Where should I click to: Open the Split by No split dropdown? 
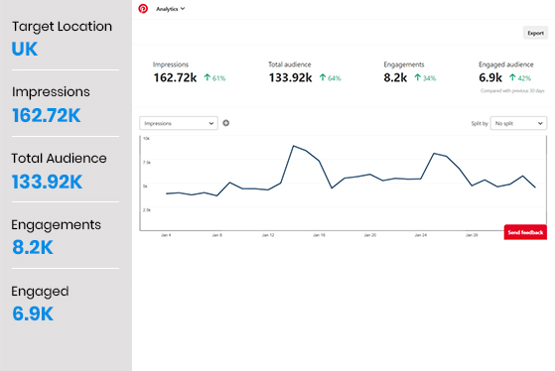point(518,123)
